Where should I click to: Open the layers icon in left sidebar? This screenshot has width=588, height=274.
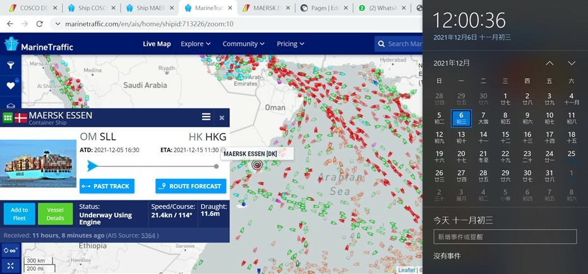pyautogui.click(x=11, y=105)
